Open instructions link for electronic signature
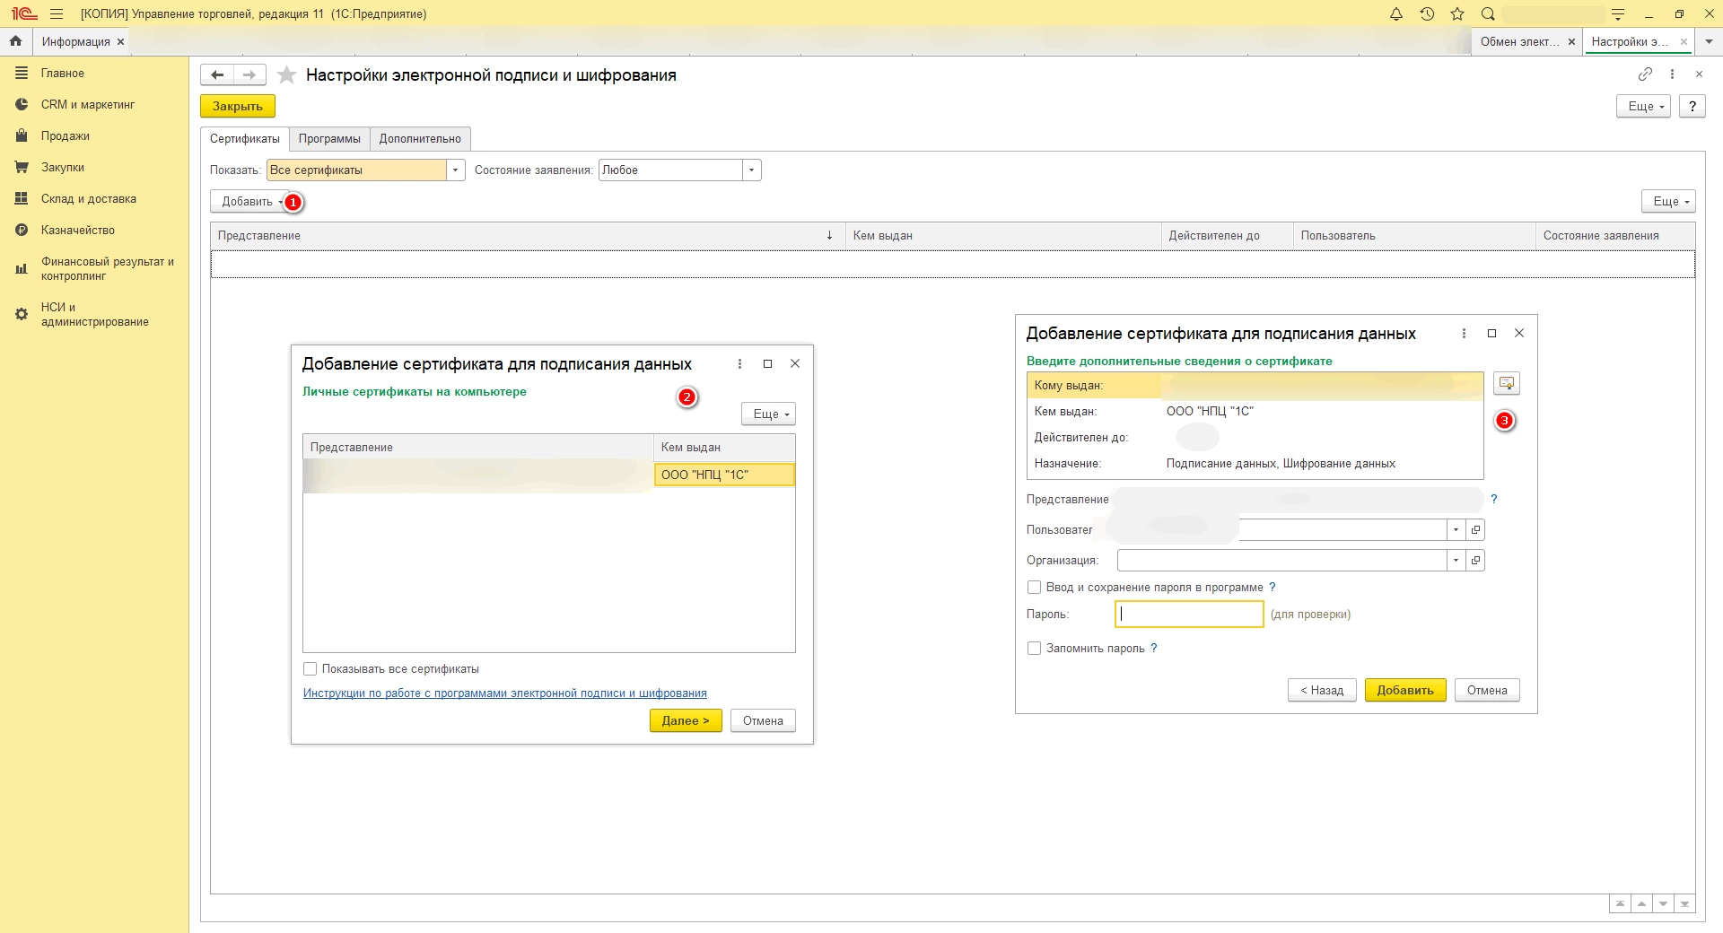Screen dimensions: 1723x933 tap(504, 693)
